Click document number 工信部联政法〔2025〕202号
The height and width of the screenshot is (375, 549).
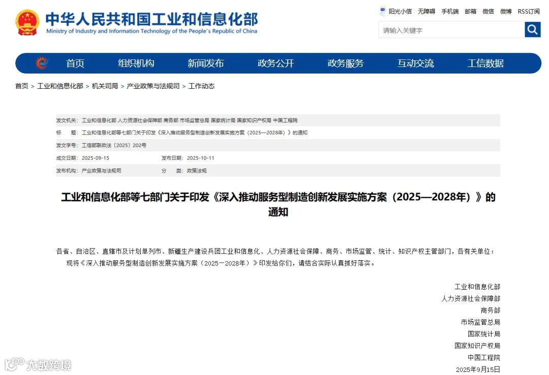pos(114,146)
